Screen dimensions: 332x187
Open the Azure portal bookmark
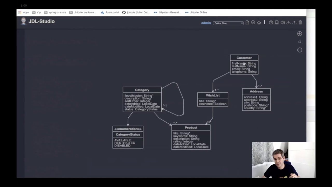pos(110,12)
